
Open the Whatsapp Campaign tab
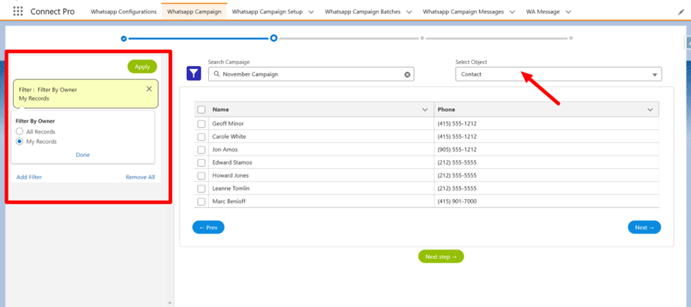coord(194,12)
